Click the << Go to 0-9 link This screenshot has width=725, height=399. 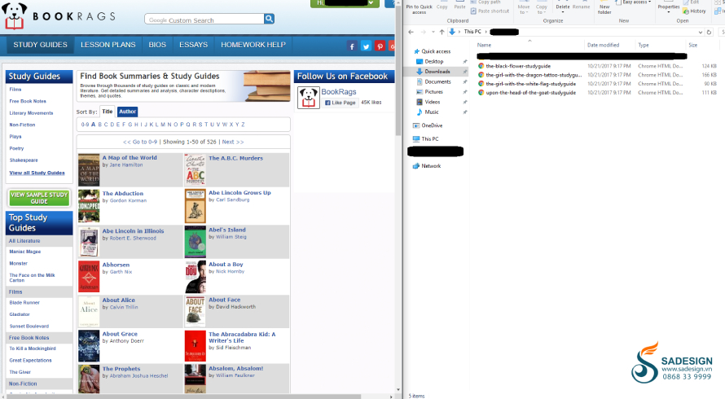pyautogui.click(x=140, y=142)
